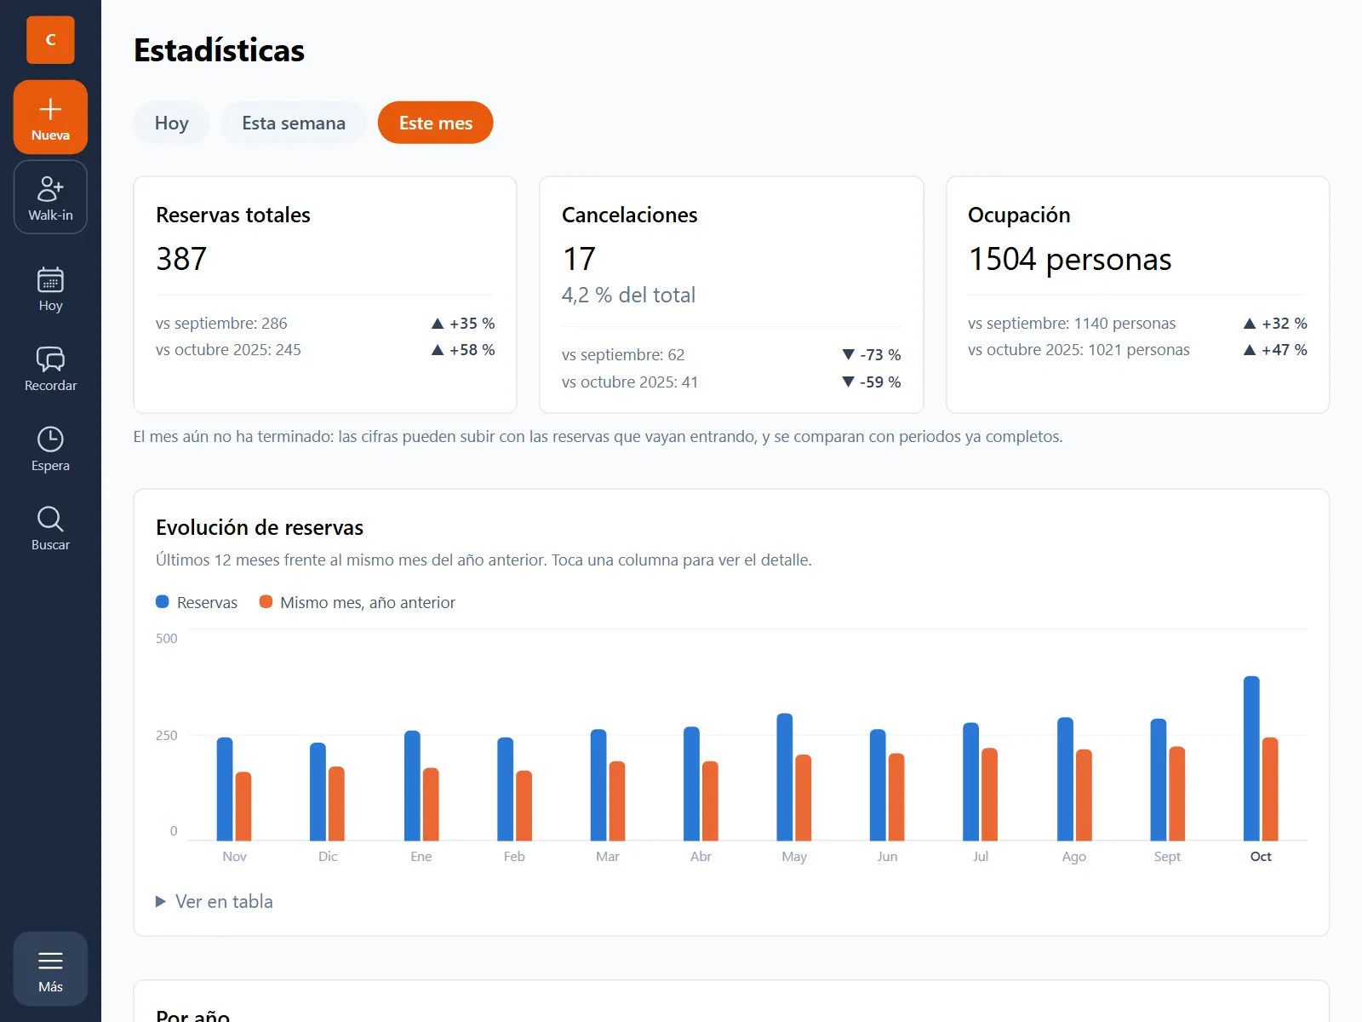The height and width of the screenshot is (1022, 1362).
Task: Open the Hoy calendar in the sidebar
Action: pos(50,290)
